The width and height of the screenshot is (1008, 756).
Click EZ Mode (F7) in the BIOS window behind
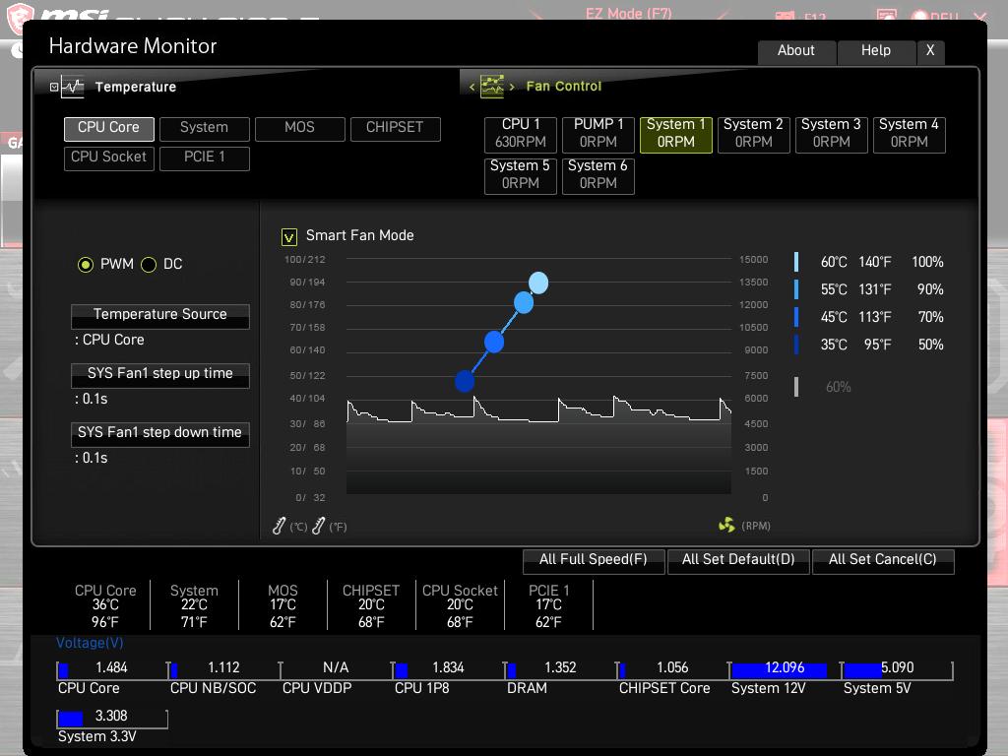click(628, 13)
